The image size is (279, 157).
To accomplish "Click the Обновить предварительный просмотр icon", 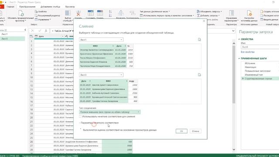I will coord(21,13).
